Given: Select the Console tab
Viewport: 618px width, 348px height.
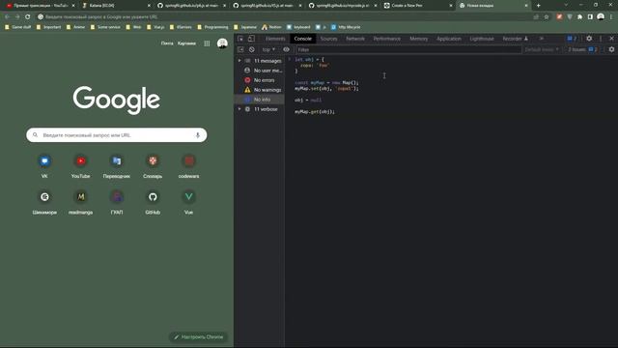Looking at the screenshot, I should [x=302, y=39].
